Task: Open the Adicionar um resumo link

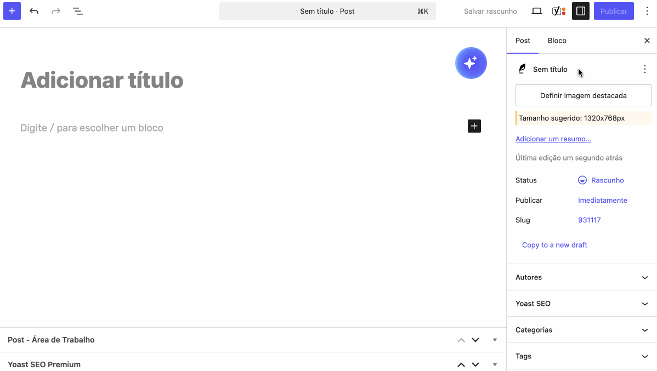Action: point(553,139)
